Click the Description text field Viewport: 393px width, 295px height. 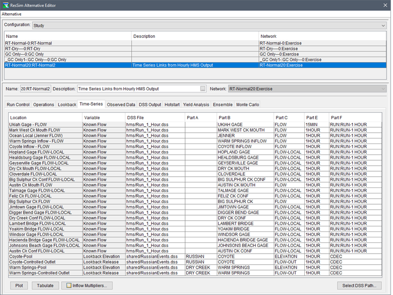[139, 89]
